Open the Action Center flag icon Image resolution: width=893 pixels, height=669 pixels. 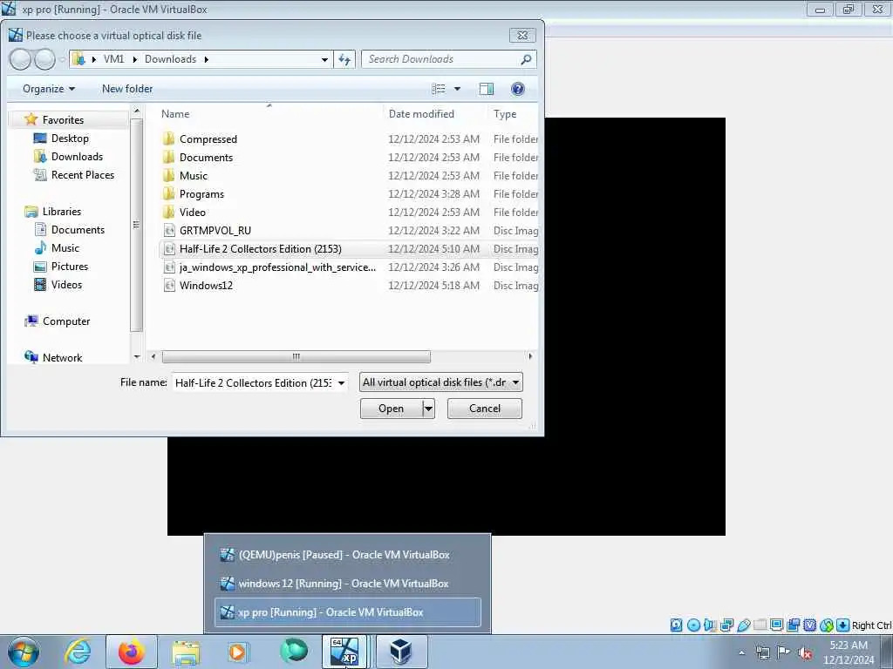784,652
